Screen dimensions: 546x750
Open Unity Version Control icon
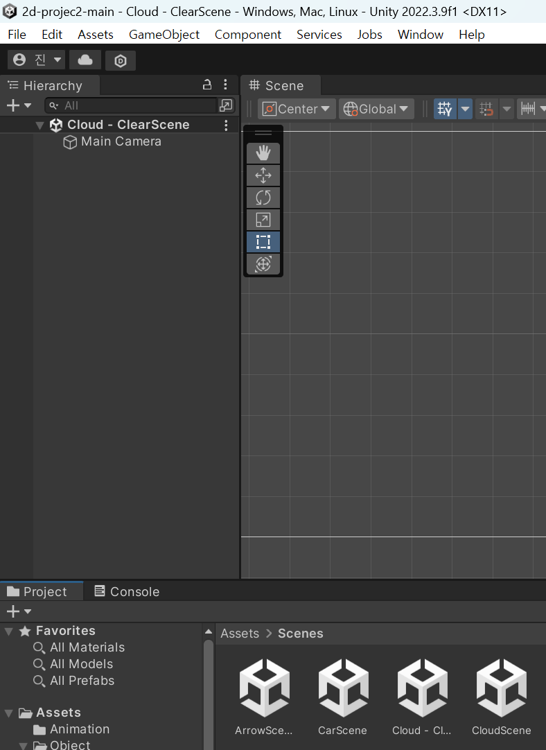point(121,61)
